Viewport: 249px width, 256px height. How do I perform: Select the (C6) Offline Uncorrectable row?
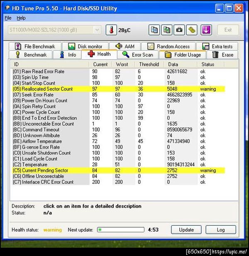coord(119,176)
